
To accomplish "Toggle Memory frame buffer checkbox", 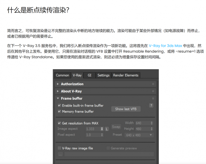I will 59,111.
